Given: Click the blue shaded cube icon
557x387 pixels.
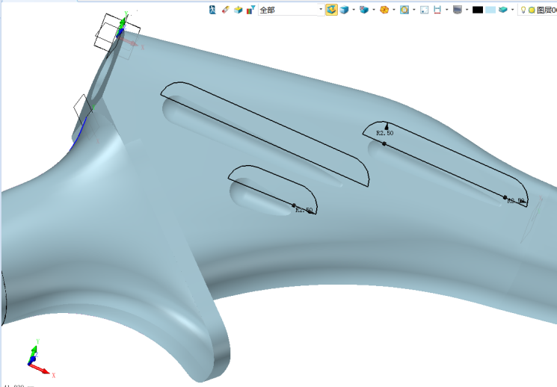Looking at the screenshot, I should [344, 10].
